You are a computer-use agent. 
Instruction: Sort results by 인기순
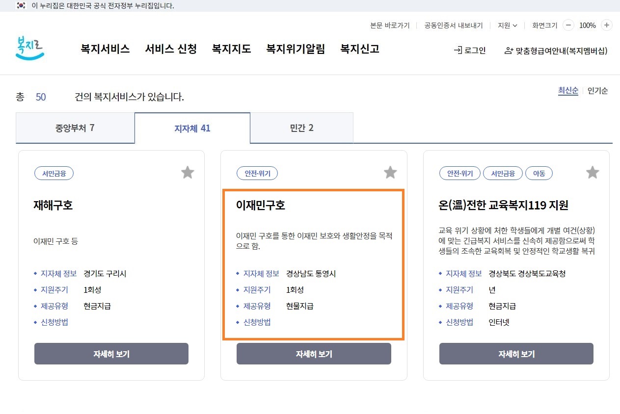coord(597,91)
